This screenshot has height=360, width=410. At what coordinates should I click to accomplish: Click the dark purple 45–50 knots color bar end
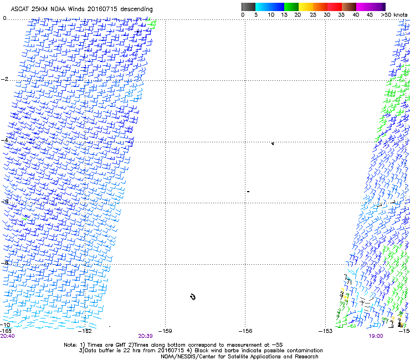click(382, 7)
